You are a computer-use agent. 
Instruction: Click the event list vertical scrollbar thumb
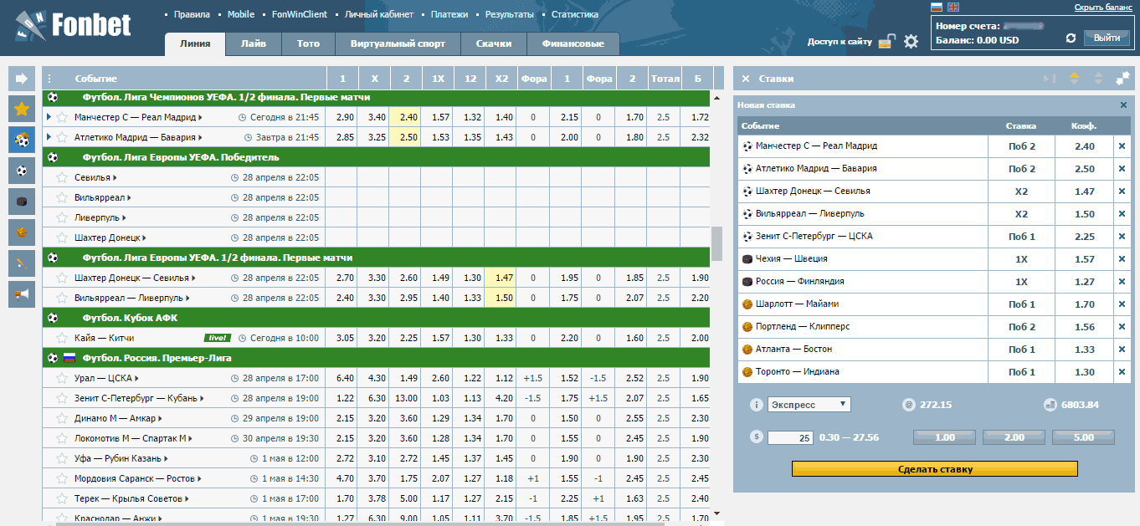click(716, 243)
